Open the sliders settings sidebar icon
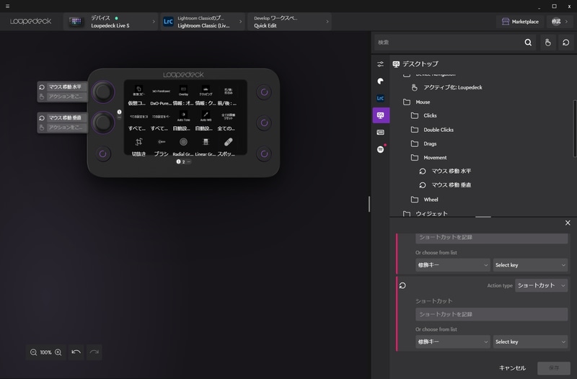 pos(381,64)
